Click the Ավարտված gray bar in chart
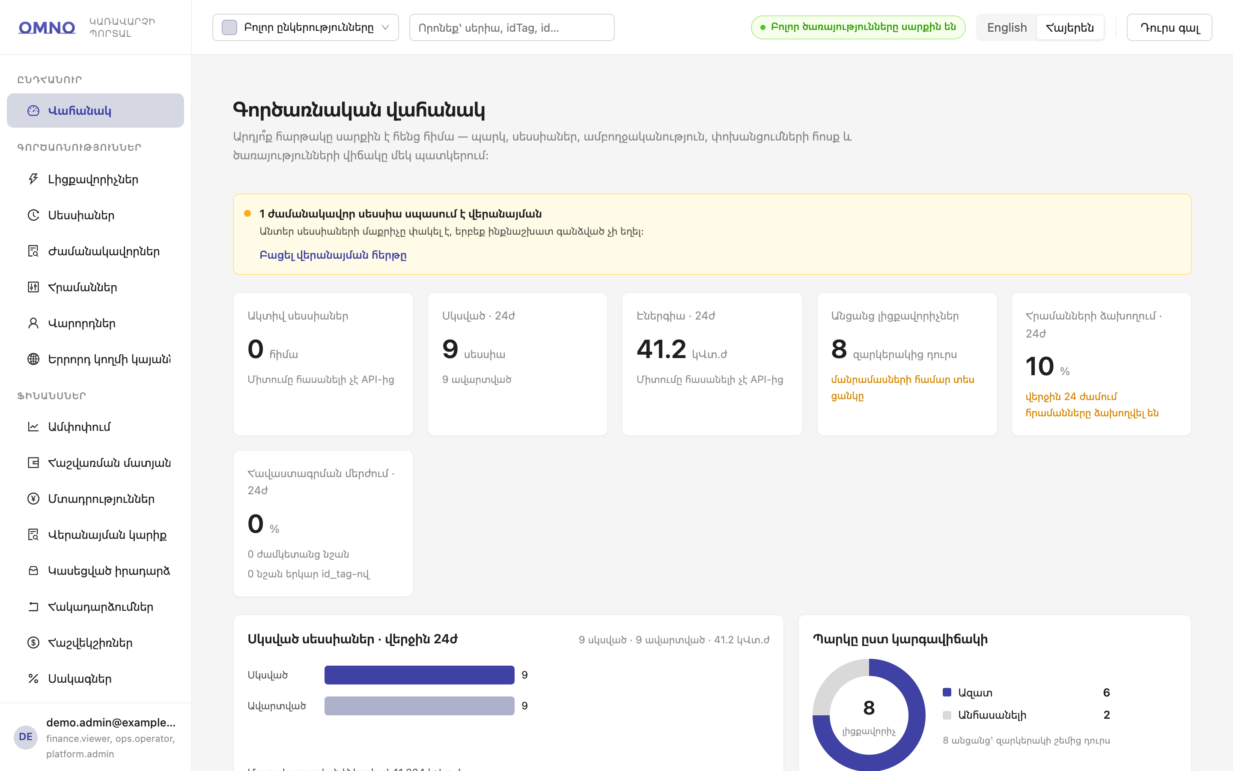The height and width of the screenshot is (771, 1233). pyautogui.click(x=419, y=706)
